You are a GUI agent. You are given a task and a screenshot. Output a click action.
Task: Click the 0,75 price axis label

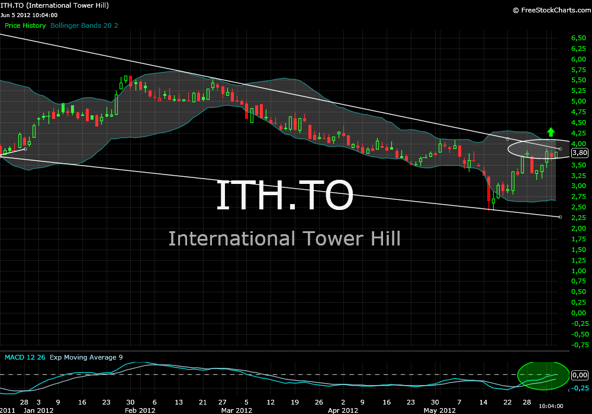(x=579, y=282)
